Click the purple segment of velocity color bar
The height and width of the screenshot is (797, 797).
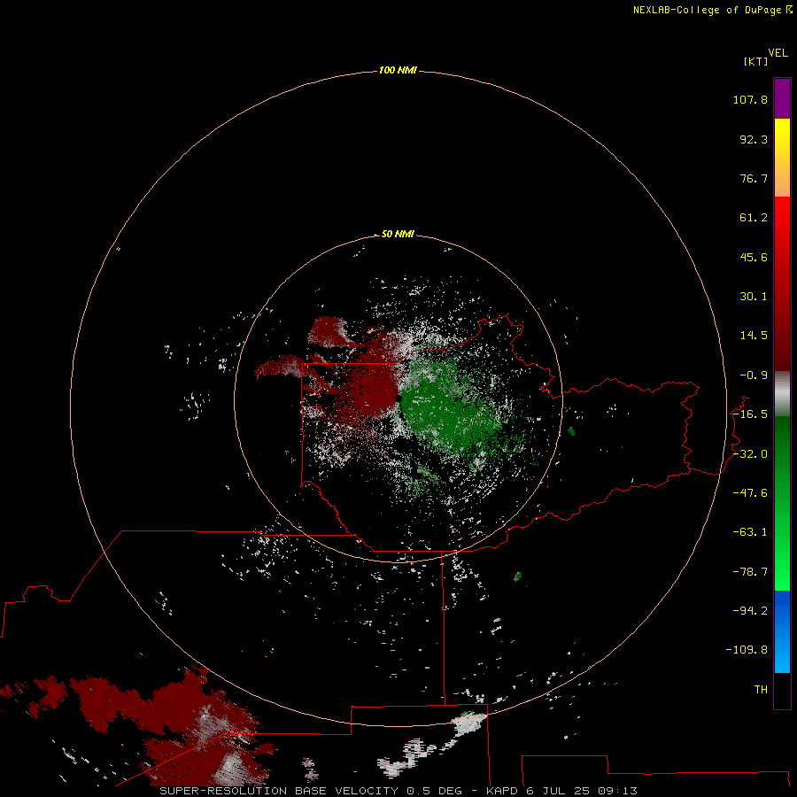(782, 99)
